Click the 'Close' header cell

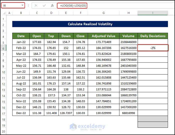[x=80, y=36]
